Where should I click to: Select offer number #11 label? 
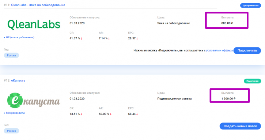point(7,5)
